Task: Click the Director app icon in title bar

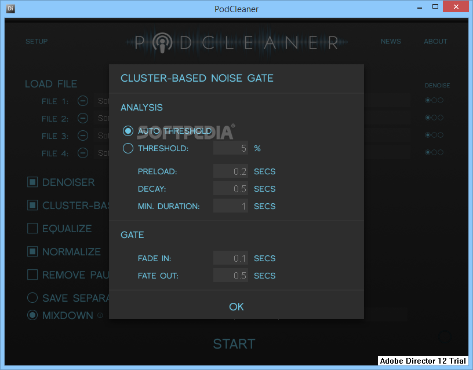Action: [x=10, y=9]
